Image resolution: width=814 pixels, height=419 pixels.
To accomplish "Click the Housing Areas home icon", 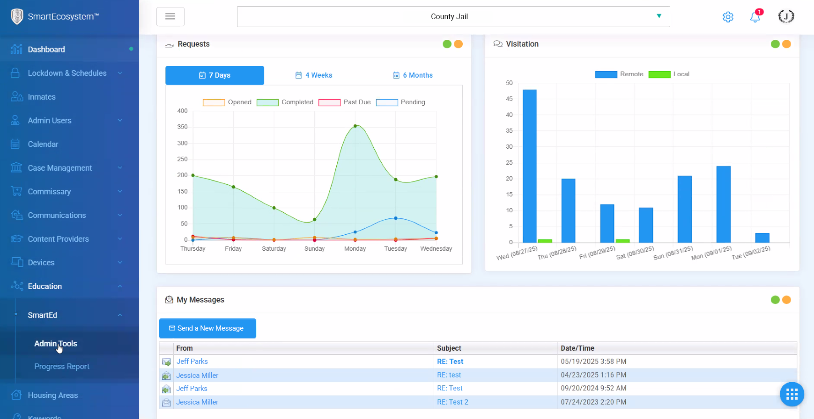I will tap(16, 395).
